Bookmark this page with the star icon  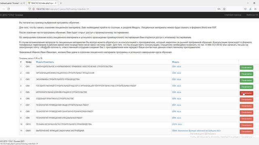[224, 9]
